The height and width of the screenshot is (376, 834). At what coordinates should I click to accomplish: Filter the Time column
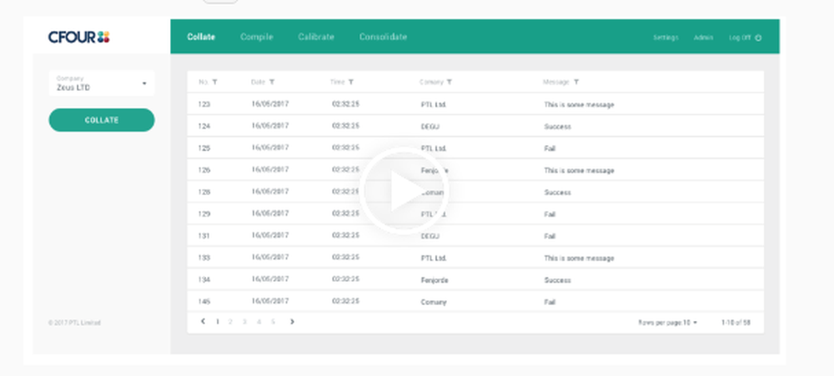tap(351, 83)
